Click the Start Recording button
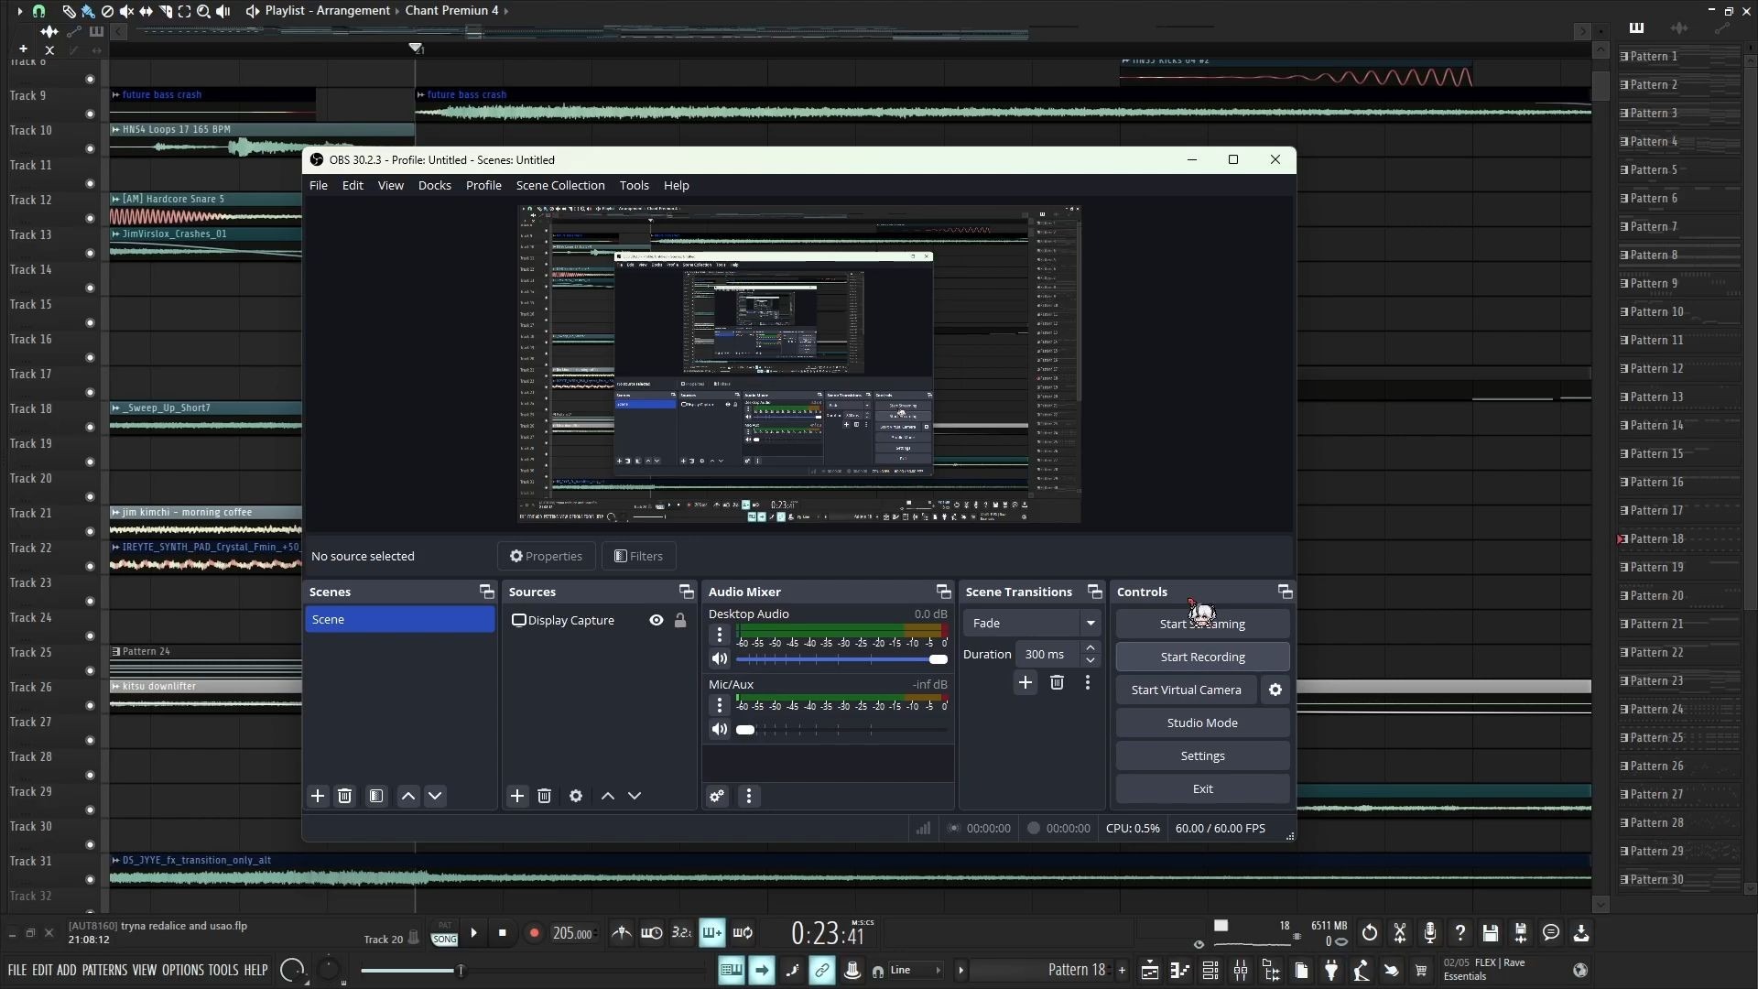This screenshot has height=989, width=1758. tap(1202, 657)
